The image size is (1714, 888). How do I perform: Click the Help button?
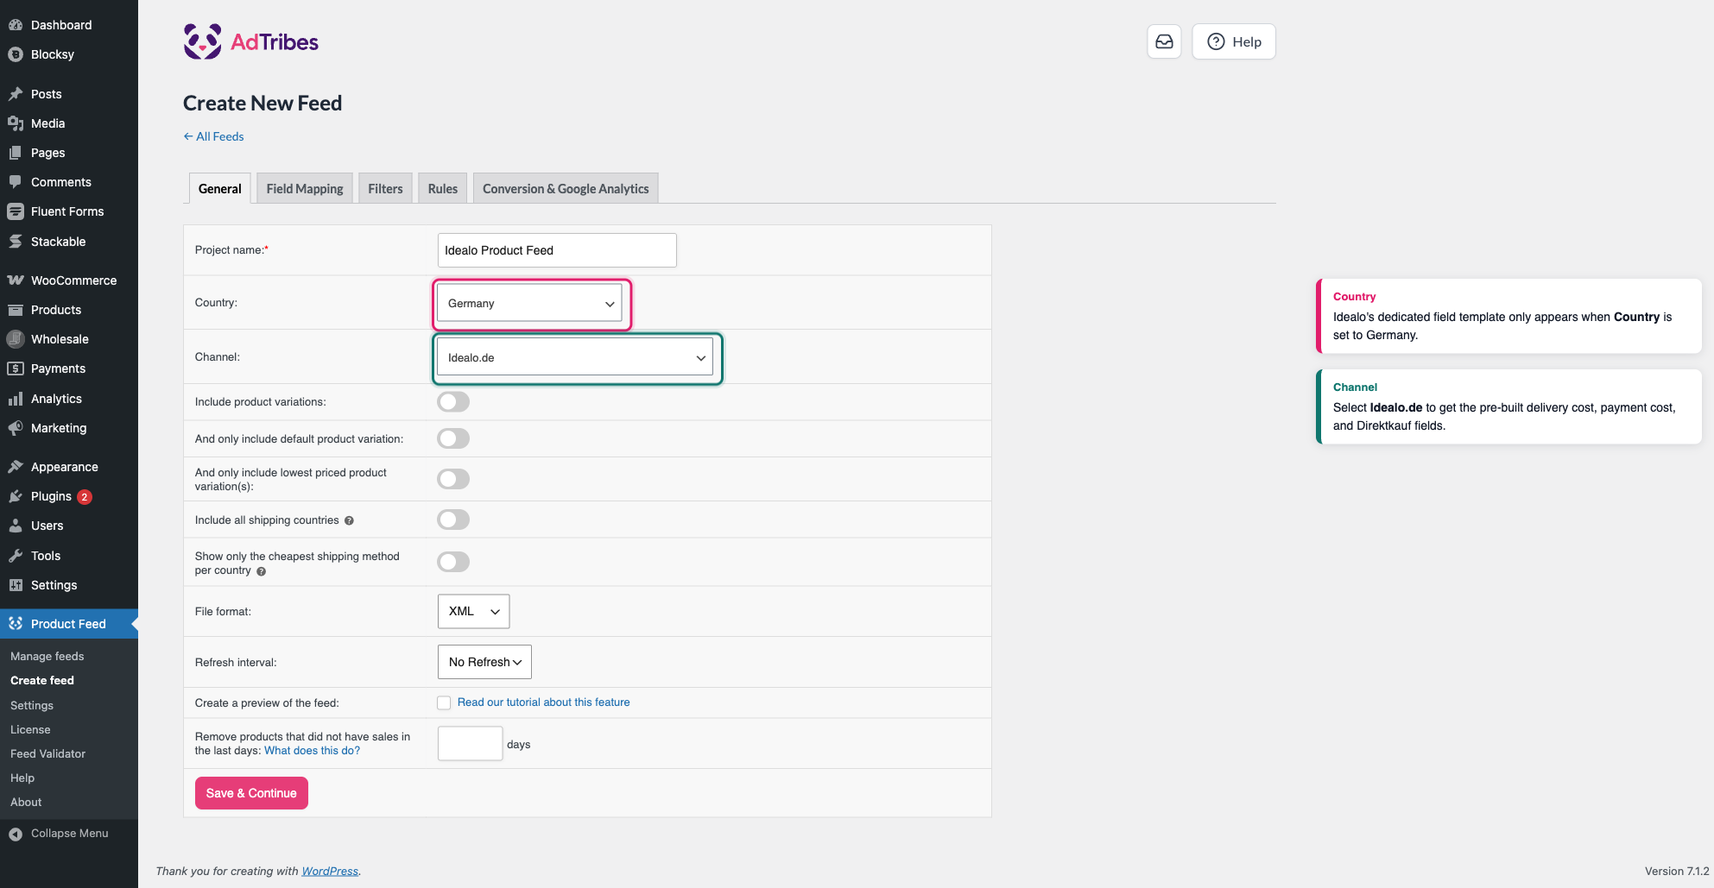click(1234, 41)
